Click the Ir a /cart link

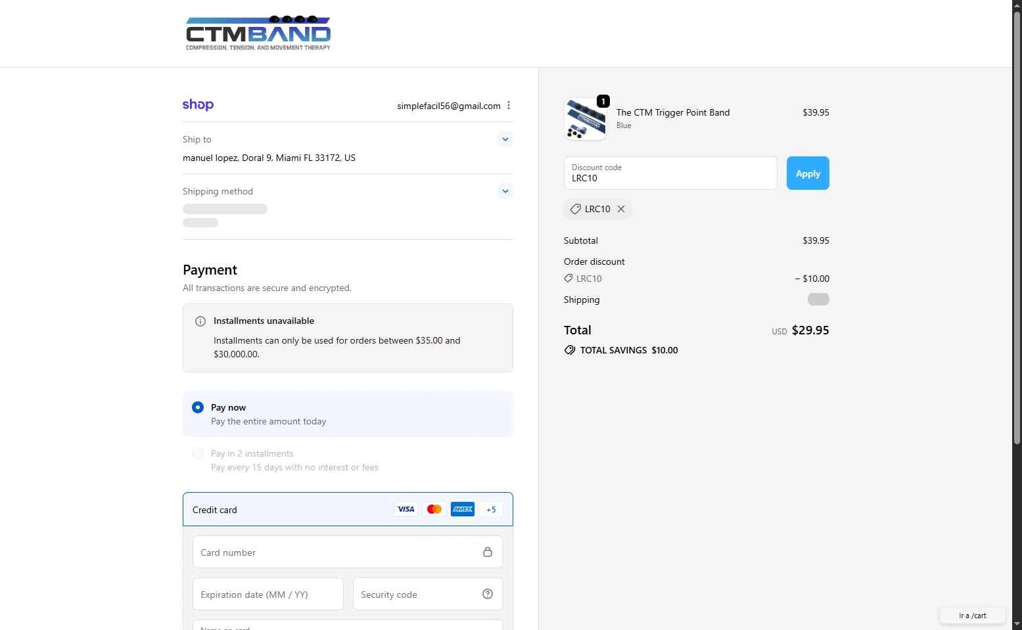point(973,616)
